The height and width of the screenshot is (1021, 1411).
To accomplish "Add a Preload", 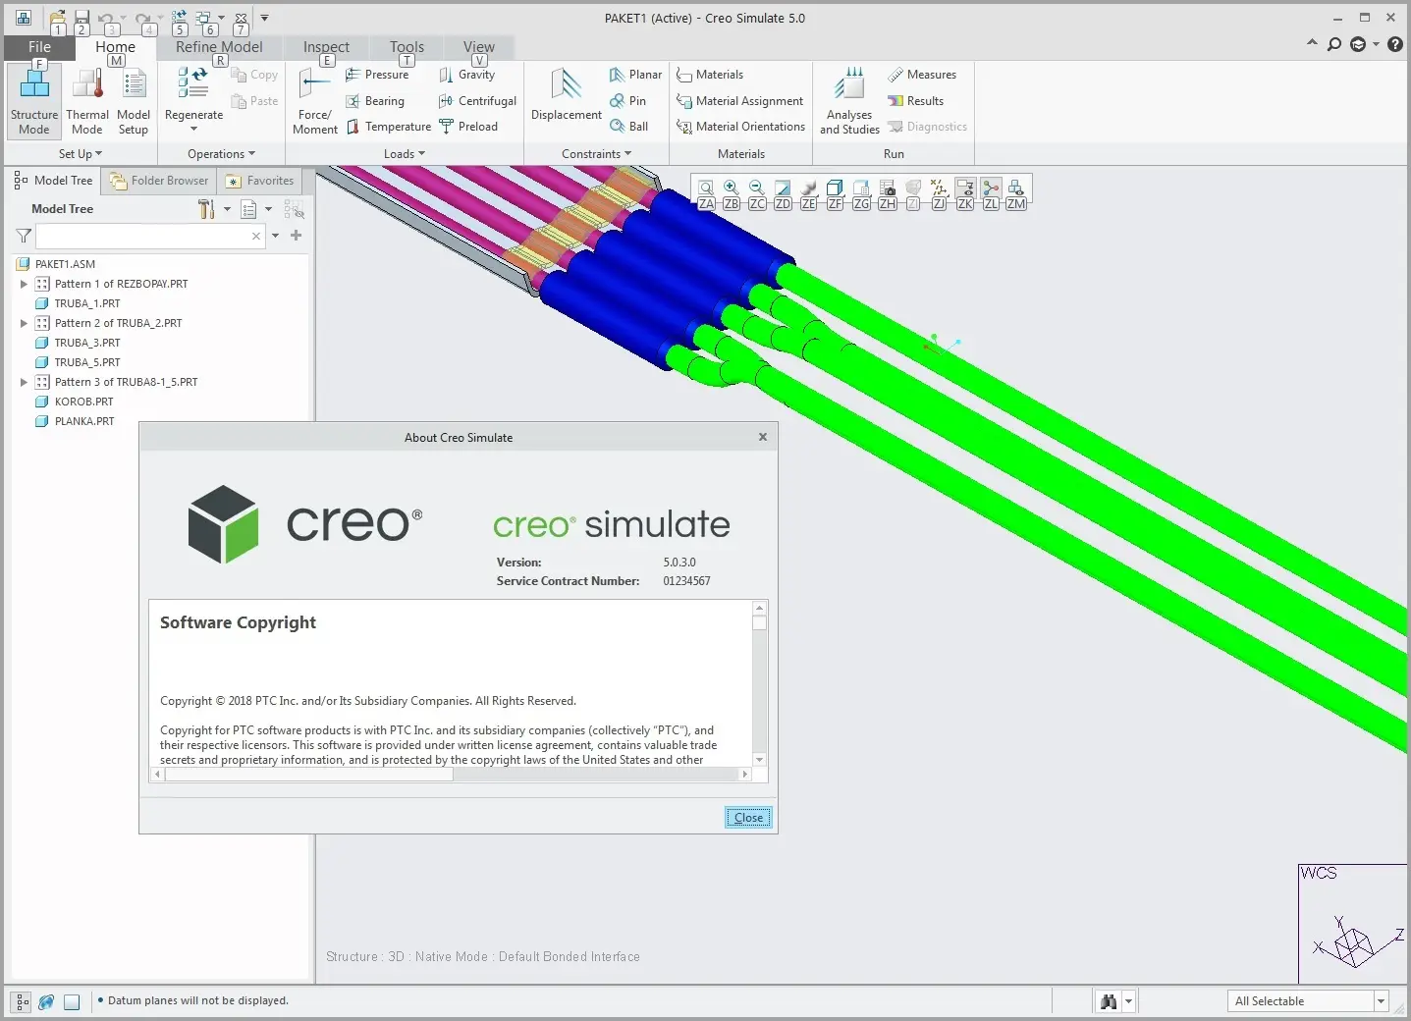I will (x=468, y=127).
